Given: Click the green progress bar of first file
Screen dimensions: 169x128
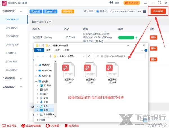Looking at the screenshot, I should point(126,38).
